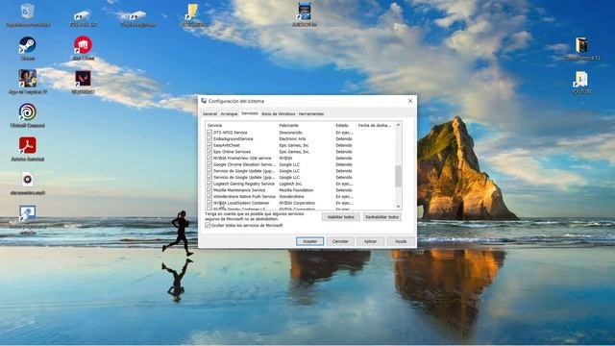Uncheck the EasyAntiCheat checkbox

(x=209, y=145)
